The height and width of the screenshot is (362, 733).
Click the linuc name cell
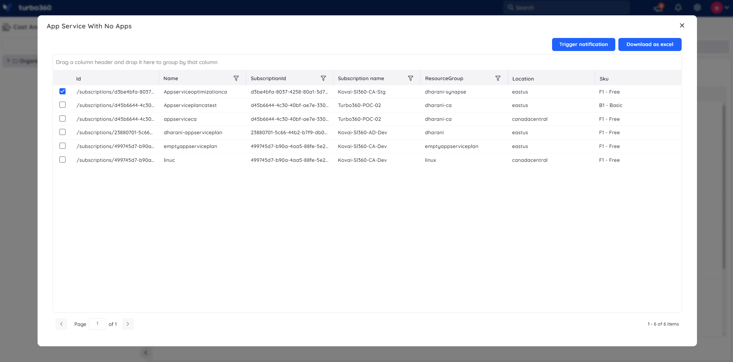click(169, 160)
